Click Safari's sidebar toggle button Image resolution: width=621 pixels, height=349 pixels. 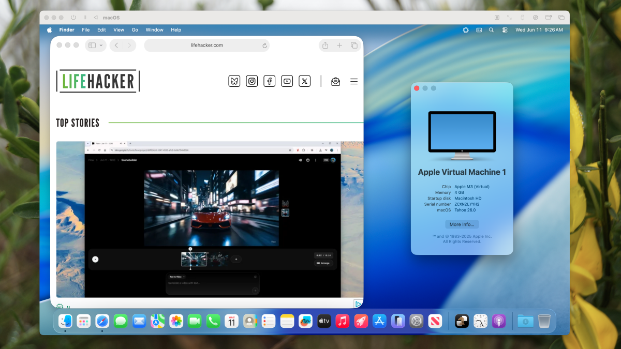[x=92, y=45]
